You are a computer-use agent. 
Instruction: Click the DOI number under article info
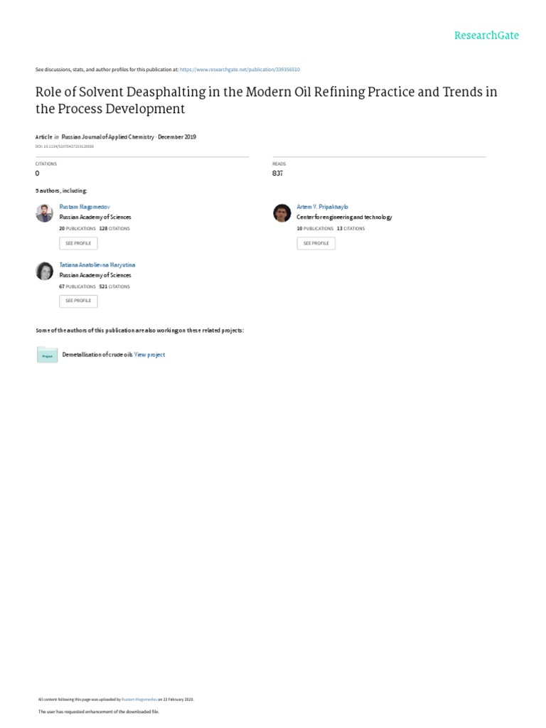coord(65,146)
